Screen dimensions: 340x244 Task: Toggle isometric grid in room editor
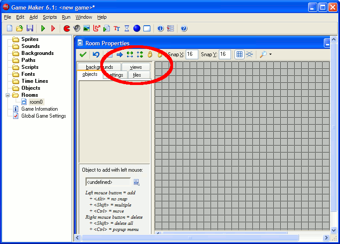[x=249, y=54]
